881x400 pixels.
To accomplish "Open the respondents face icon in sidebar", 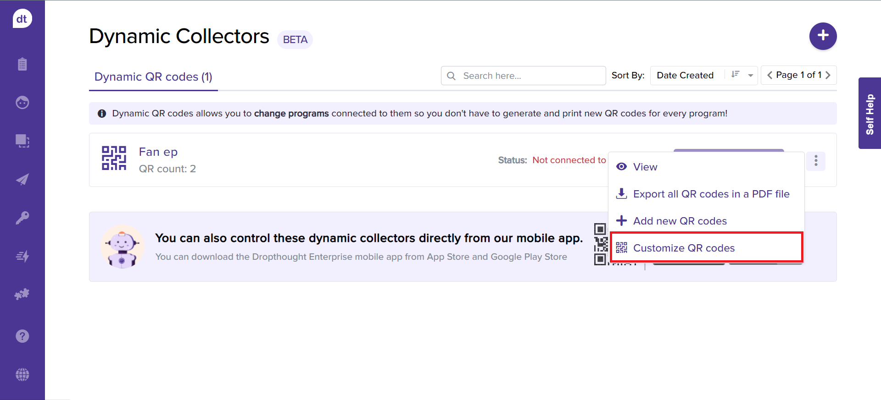I will click(22, 102).
